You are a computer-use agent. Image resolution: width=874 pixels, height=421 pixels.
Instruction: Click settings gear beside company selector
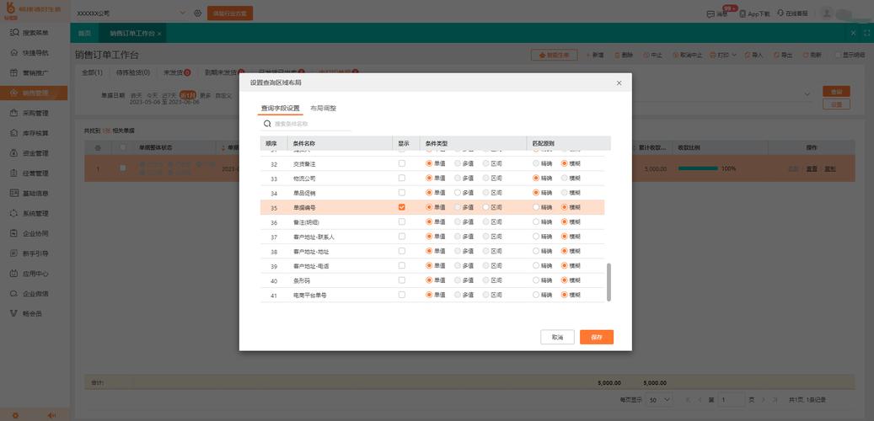[x=198, y=13]
